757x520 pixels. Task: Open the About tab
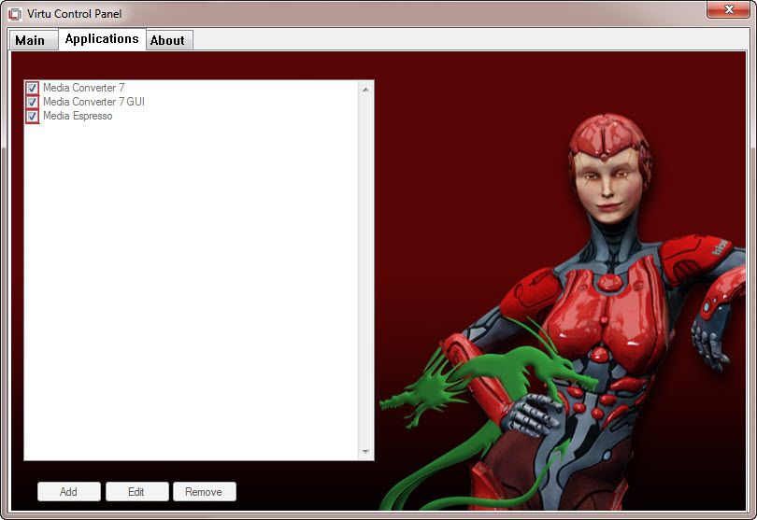tap(167, 40)
